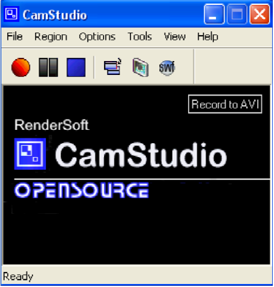
Task: Close the CamStudio window
Action: (x=259, y=15)
